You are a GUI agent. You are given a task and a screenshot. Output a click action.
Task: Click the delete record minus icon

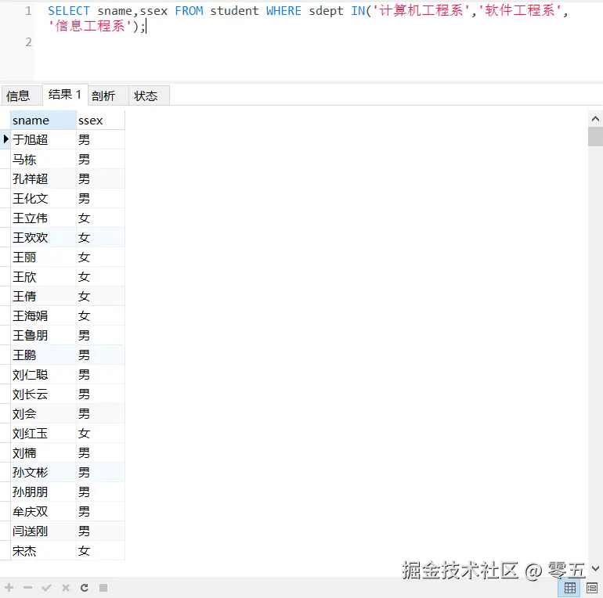[27, 587]
